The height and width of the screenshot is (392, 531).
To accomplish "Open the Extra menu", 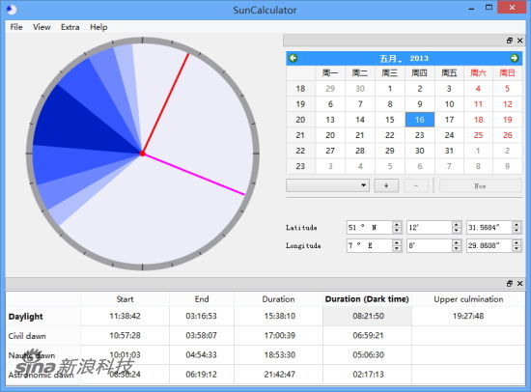I will click(70, 27).
